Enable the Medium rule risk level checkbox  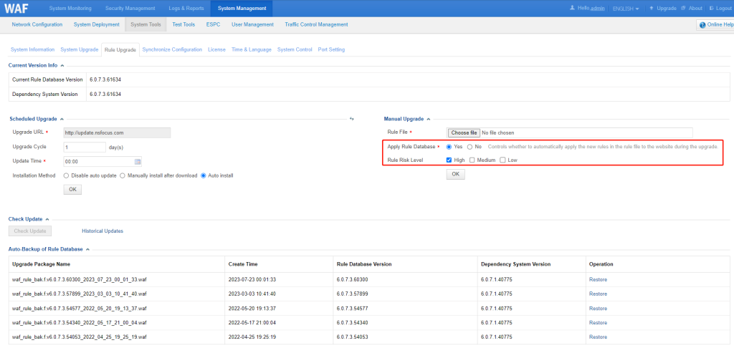472,160
